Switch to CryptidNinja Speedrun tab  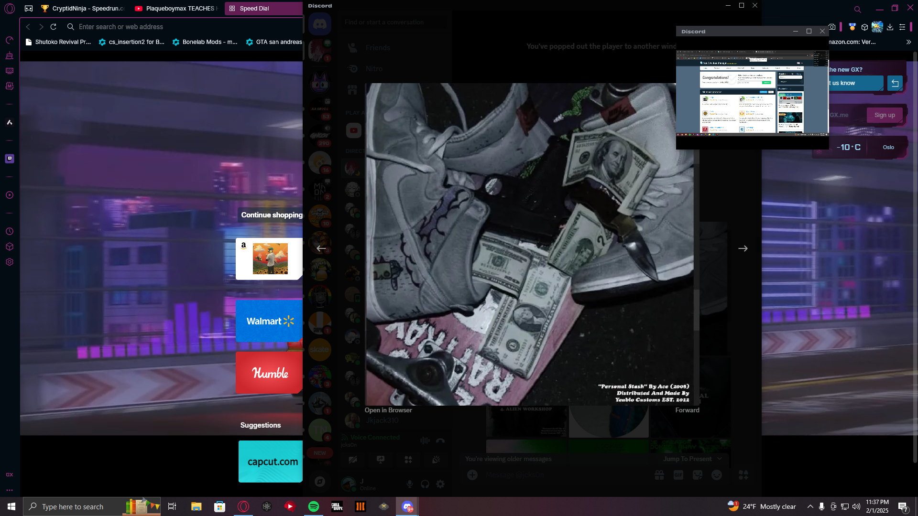84,8
